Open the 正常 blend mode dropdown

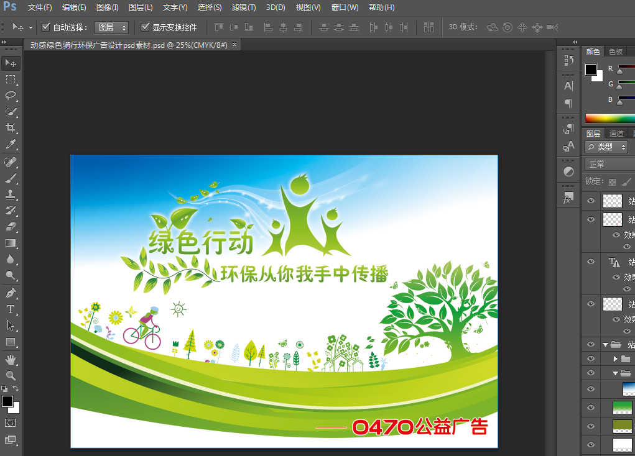(610, 164)
